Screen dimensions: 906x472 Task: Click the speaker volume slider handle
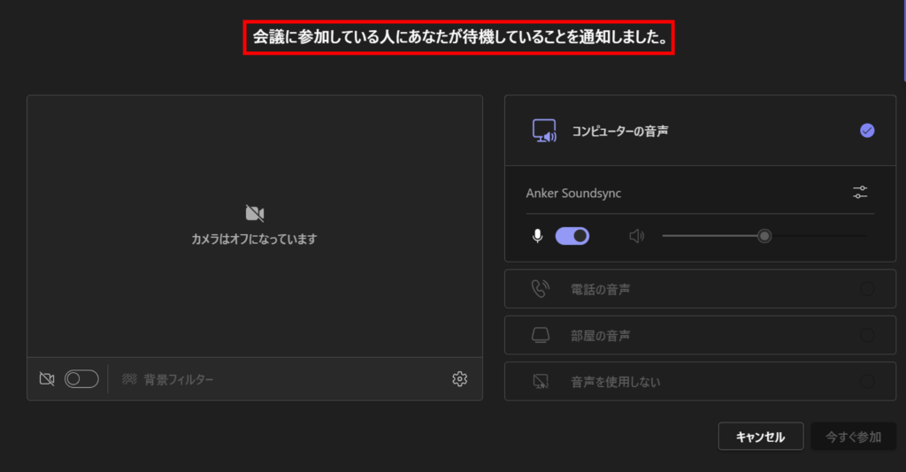click(764, 236)
